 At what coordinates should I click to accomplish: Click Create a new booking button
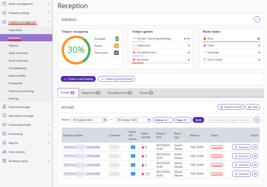coord(78,79)
